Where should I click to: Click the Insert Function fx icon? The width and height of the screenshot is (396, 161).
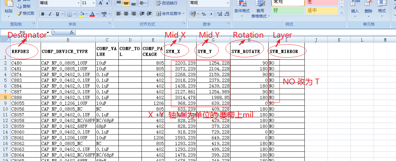tap(72, 32)
